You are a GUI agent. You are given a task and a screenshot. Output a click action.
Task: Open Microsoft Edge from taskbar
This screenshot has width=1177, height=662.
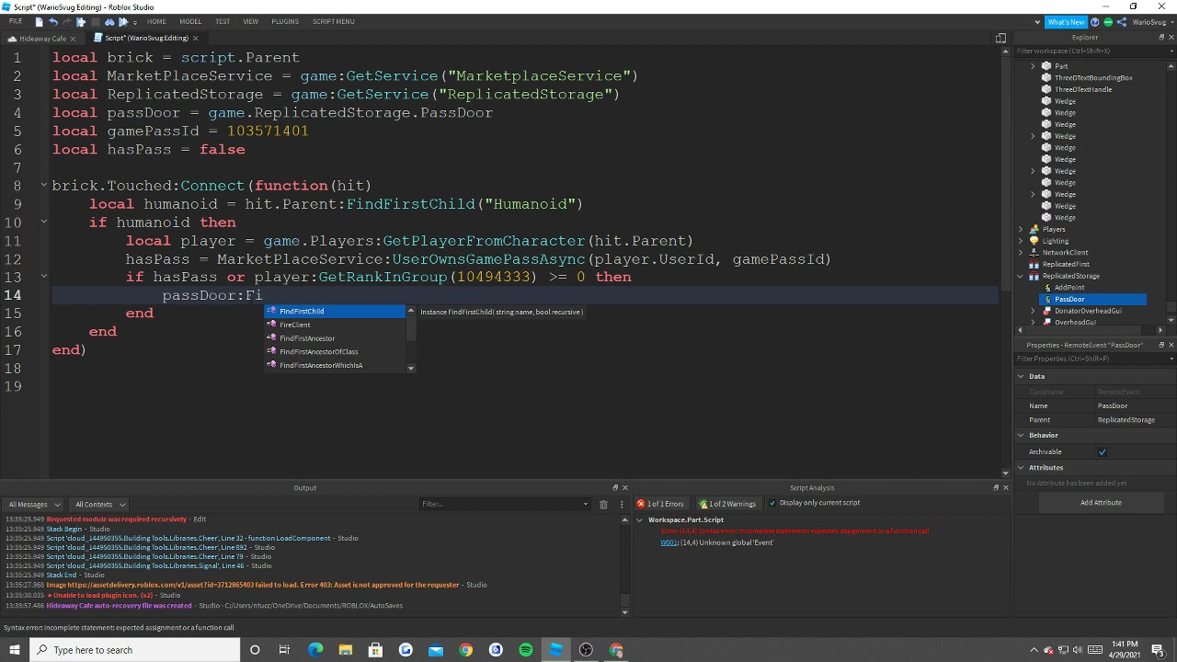coord(315,650)
